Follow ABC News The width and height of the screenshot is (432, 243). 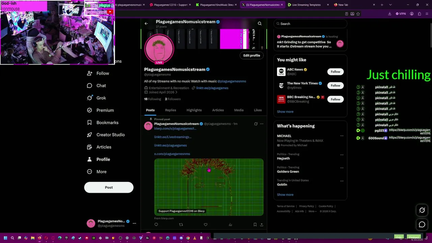coord(335,72)
